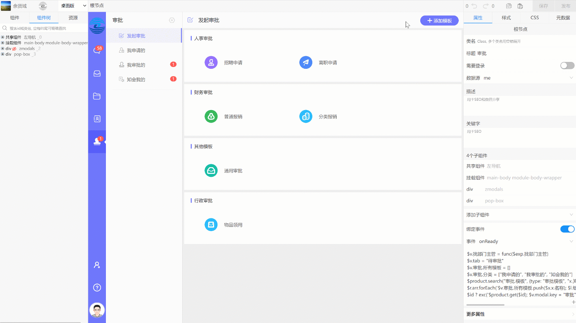This screenshot has width=576, height=323.
Task: Click the redo arrow icon
Action: tap(486, 6)
